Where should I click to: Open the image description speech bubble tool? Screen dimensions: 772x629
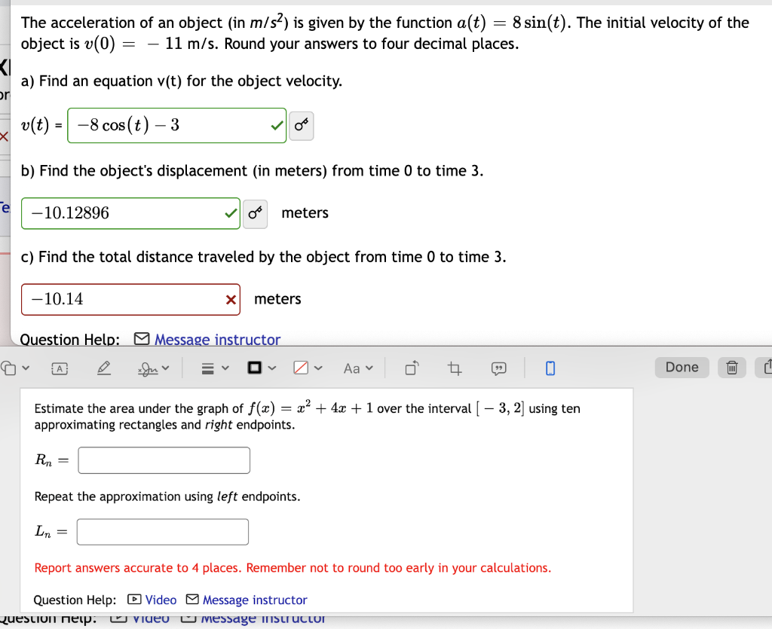tap(498, 368)
